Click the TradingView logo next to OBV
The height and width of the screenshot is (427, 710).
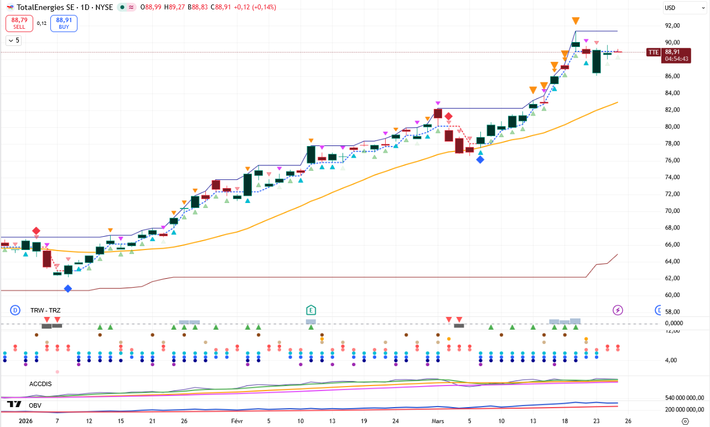coord(14,405)
